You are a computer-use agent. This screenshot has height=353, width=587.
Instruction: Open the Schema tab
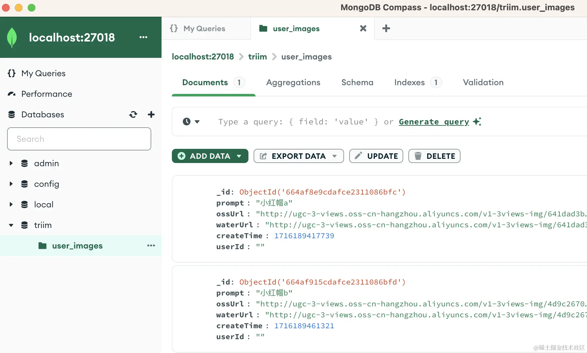coord(357,83)
